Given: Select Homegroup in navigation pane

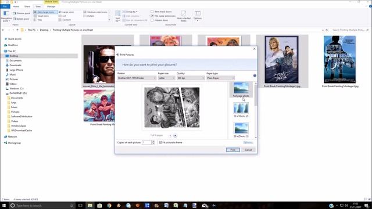Looking at the screenshot, I should [x=14, y=143].
